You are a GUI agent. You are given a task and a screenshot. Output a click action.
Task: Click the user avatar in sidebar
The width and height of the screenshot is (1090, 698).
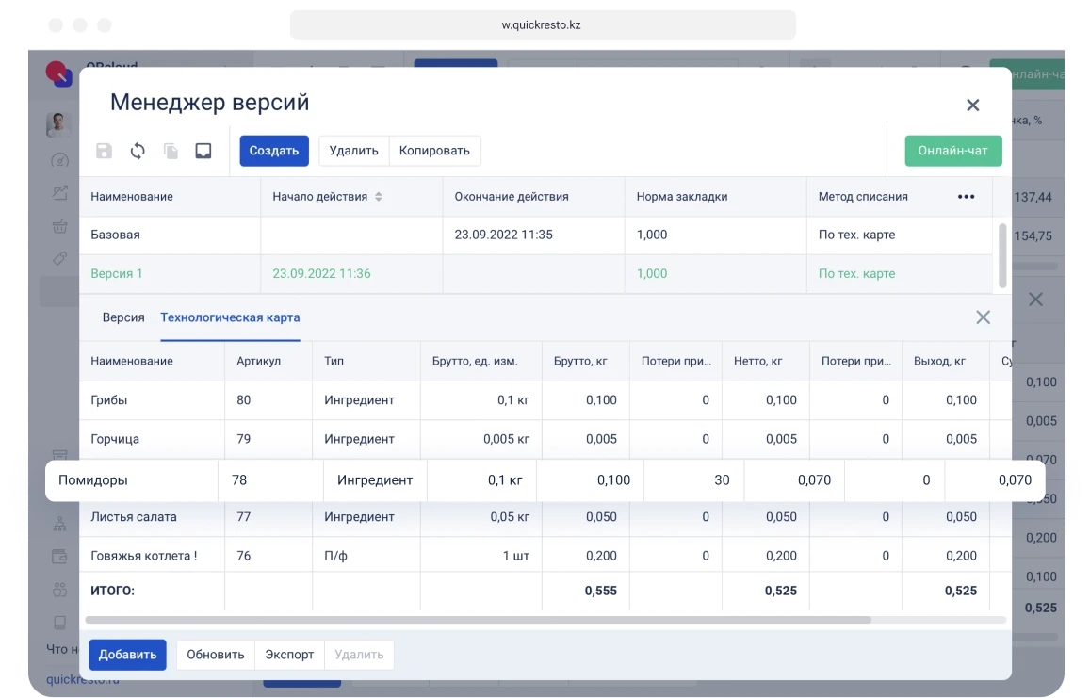tap(58, 124)
